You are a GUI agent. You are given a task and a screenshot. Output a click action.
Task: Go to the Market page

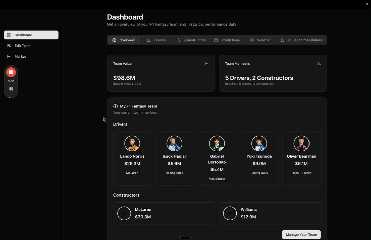tap(31, 57)
